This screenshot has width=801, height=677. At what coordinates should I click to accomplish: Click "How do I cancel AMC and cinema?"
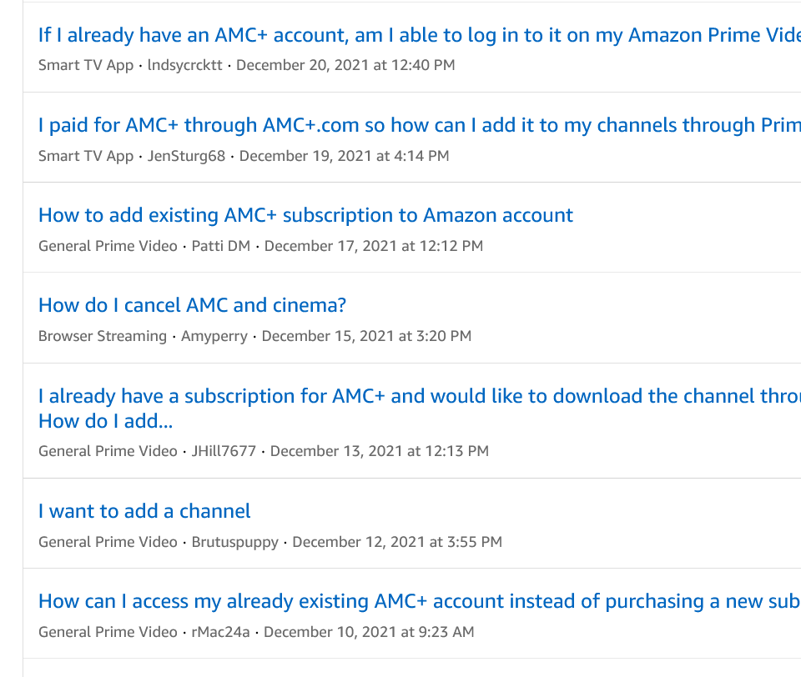(192, 305)
